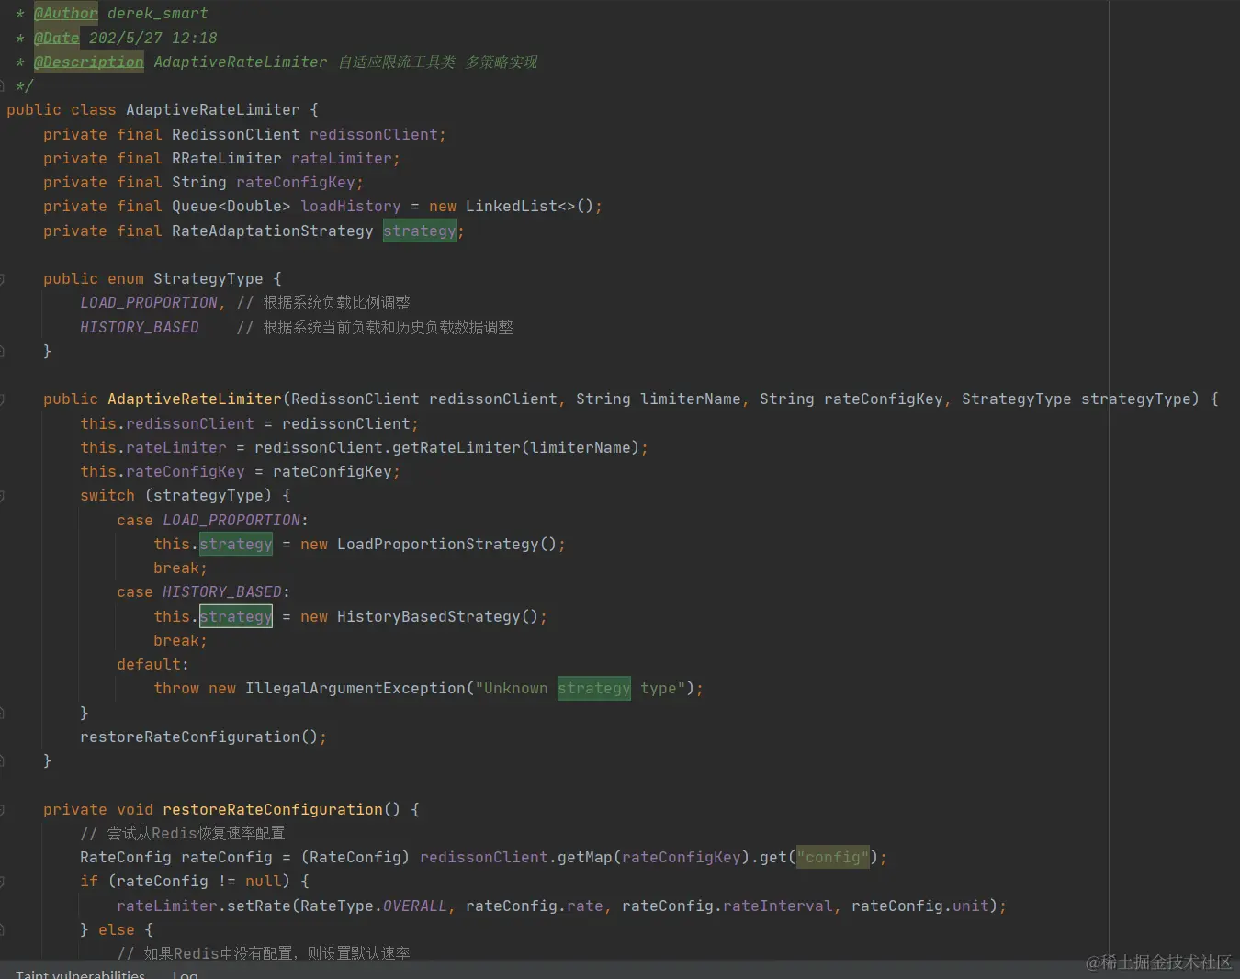Click the getMap method call
The height and width of the screenshot is (979, 1240).
click(x=585, y=858)
